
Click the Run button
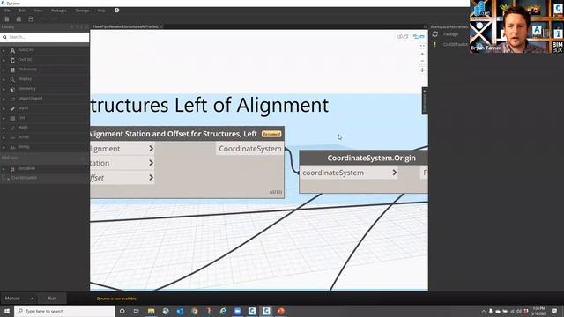[52, 299]
